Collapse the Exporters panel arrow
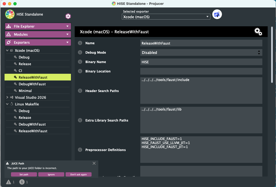This screenshot has height=187, width=276. tap(67, 42)
